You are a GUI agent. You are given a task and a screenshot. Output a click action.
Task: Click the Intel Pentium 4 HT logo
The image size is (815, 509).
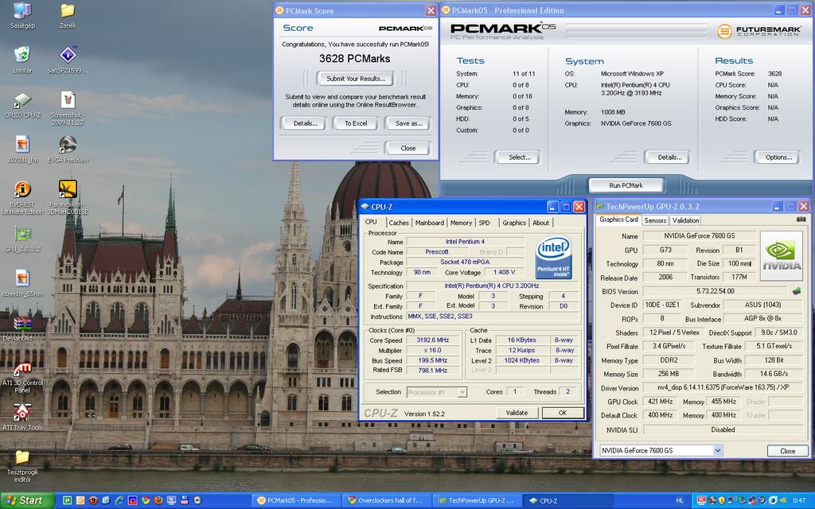click(554, 257)
